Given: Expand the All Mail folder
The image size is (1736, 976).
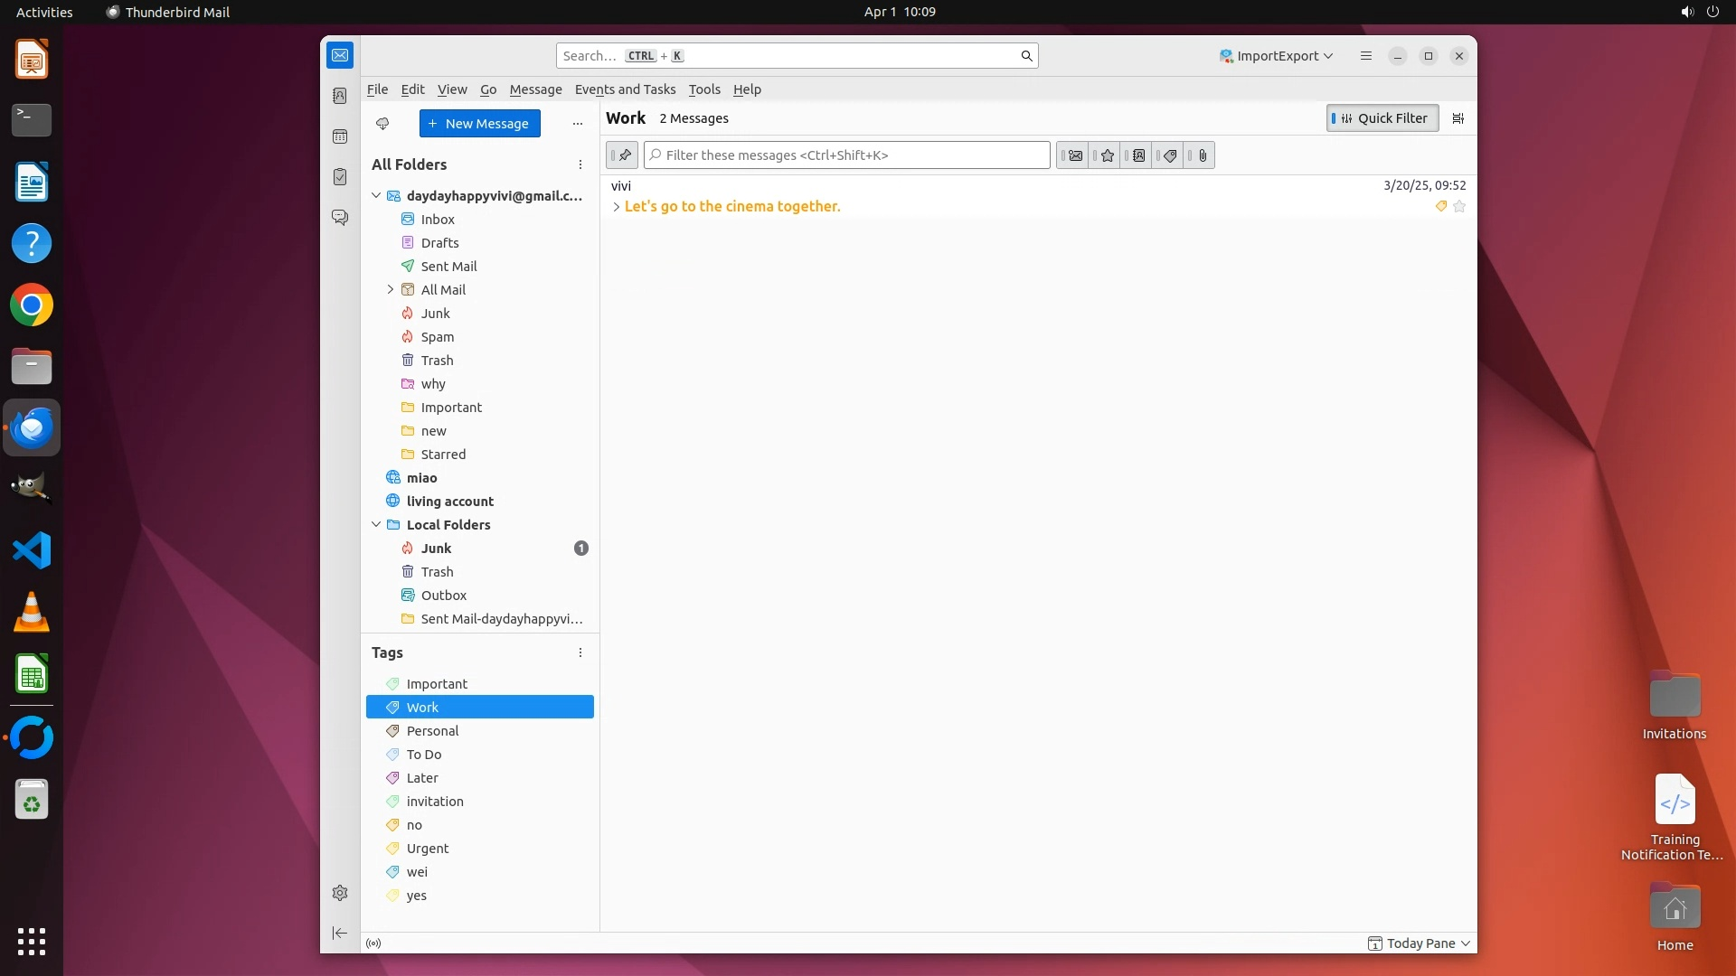Looking at the screenshot, I should (x=391, y=290).
